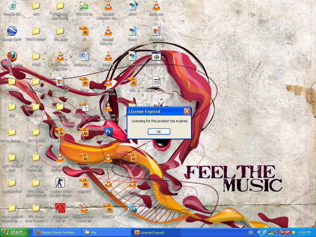Screen dimensions: 316x237
Task: Launch Google Earth from the desktop
Action: [12, 31]
